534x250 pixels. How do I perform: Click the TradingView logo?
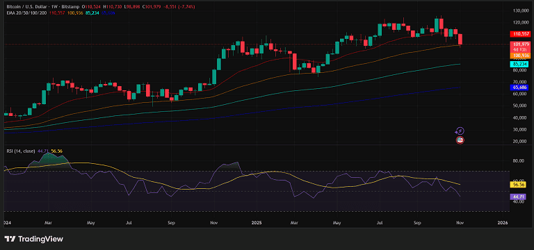pyautogui.click(x=33, y=239)
